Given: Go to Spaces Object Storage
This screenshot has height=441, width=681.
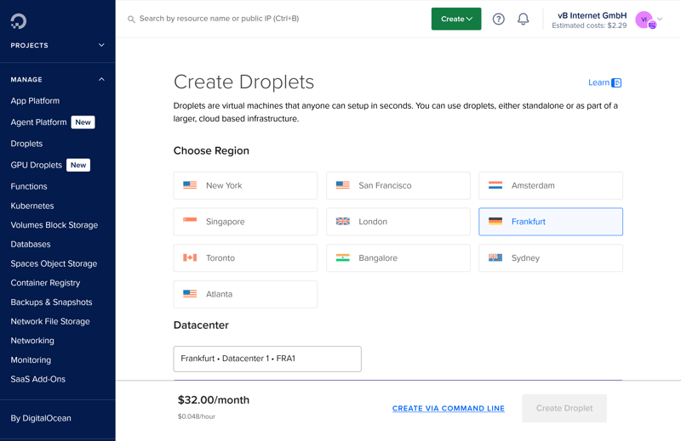Looking at the screenshot, I should tap(54, 263).
